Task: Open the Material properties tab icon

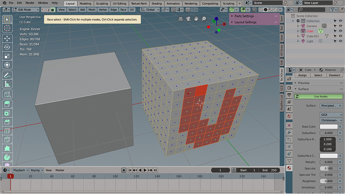Action: click(x=289, y=168)
